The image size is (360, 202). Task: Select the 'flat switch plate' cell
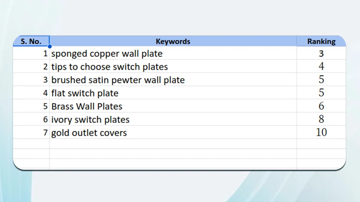(x=173, y=93)
